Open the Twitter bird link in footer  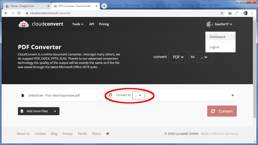[x=108, y=134]
